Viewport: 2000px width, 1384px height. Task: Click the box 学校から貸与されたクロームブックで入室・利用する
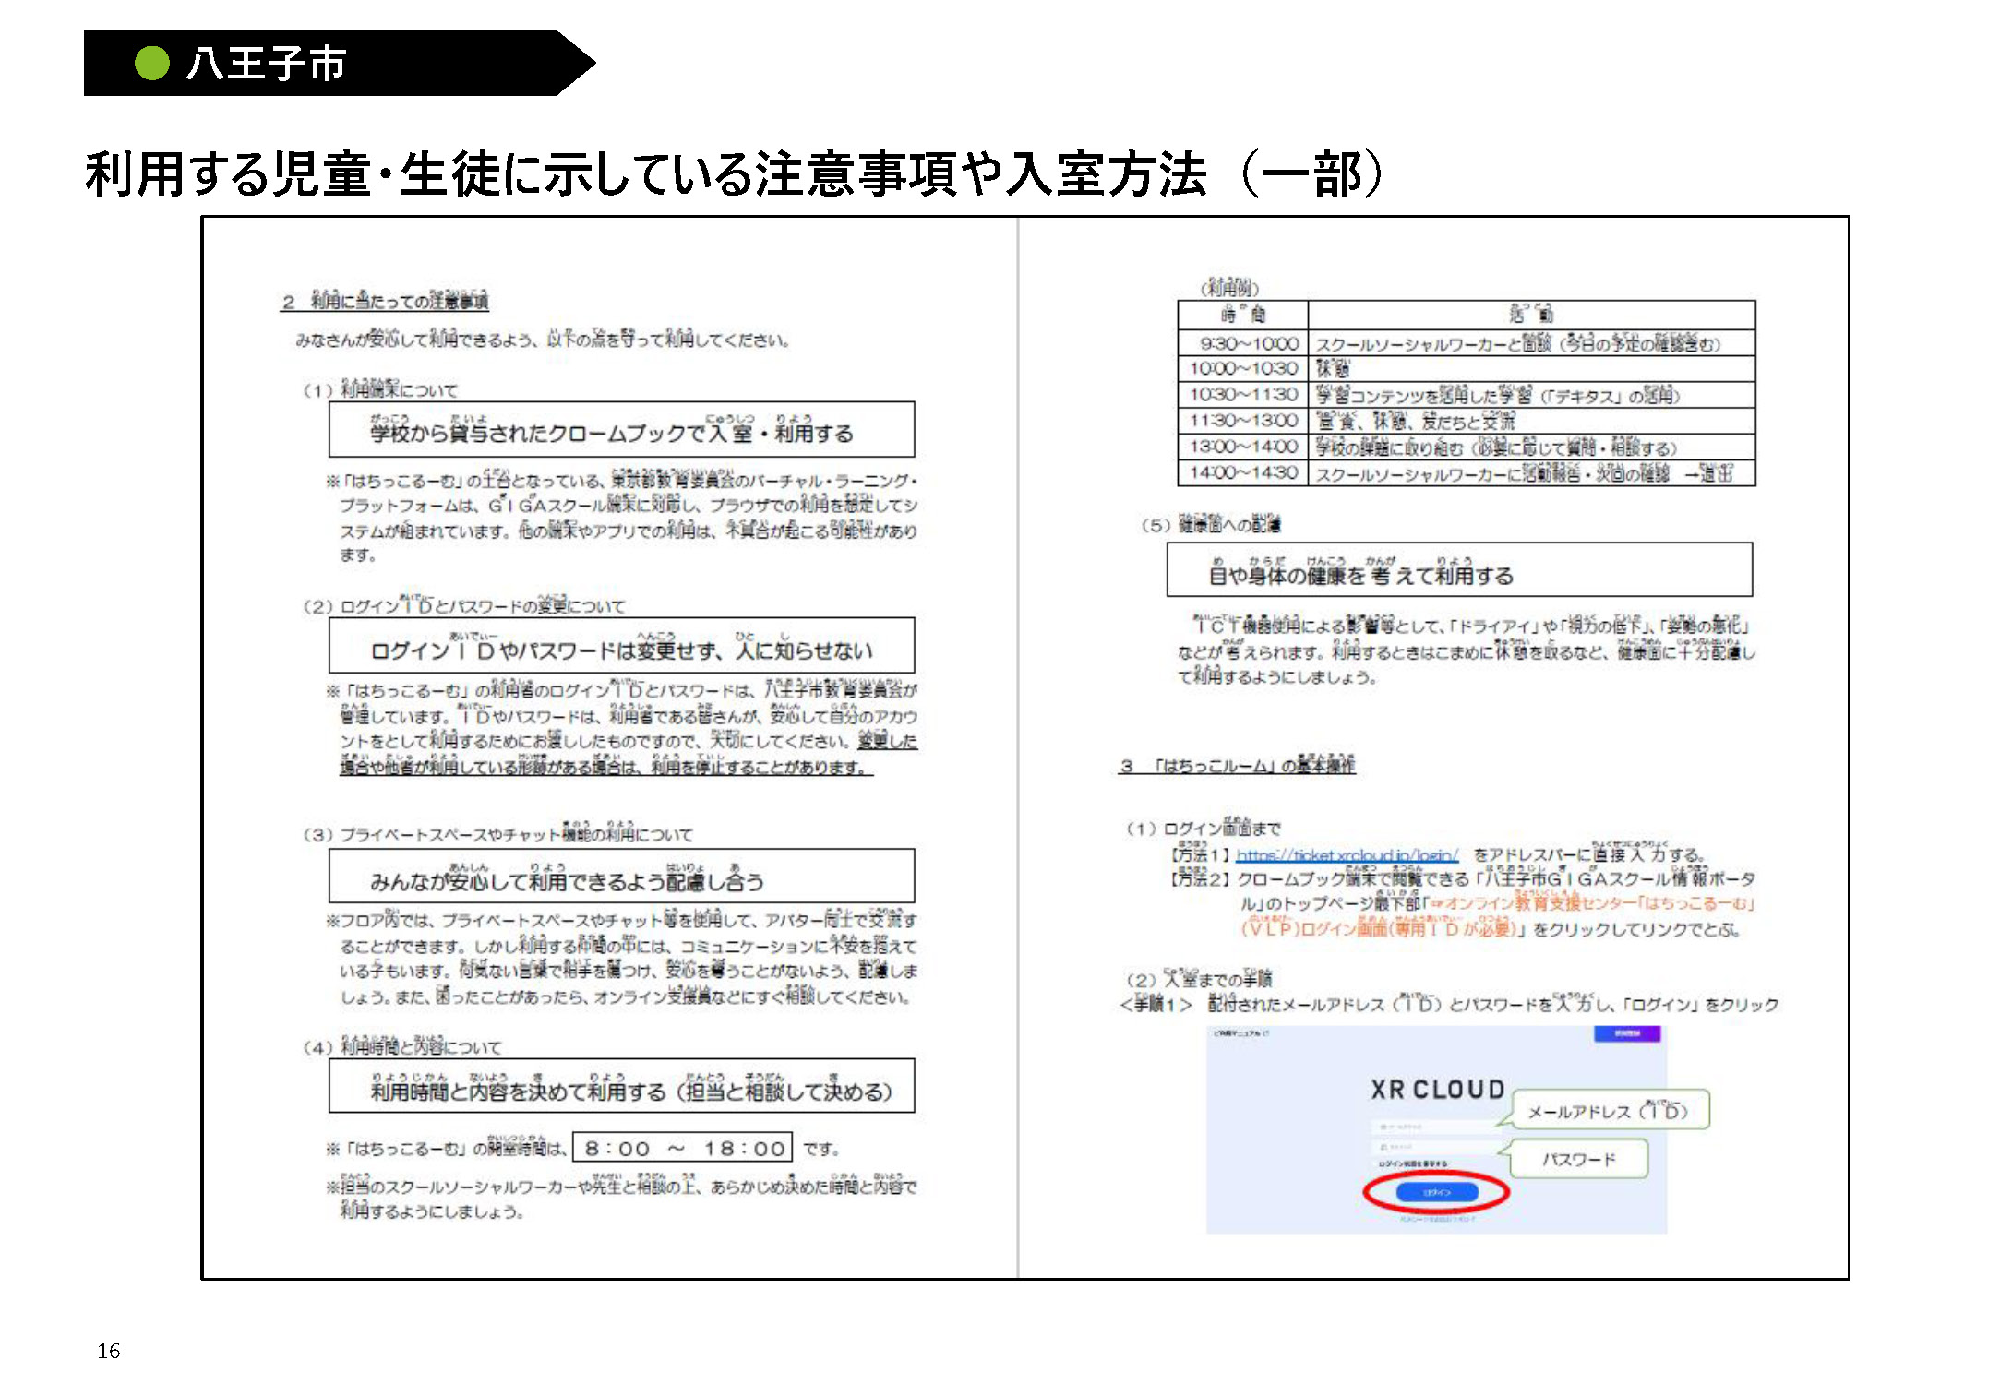pos(621,429)
